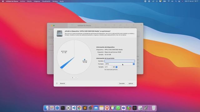Click the Revertir button

62,83
